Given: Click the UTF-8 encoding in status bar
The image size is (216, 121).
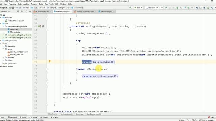Looking at the screenshot, I should (201, 120).
